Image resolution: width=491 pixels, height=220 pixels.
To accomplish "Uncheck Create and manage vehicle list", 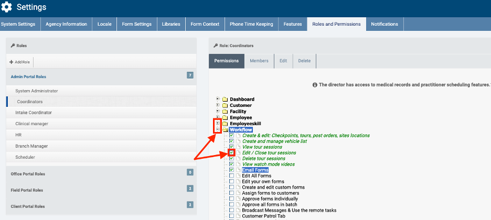I will point(231,141).
